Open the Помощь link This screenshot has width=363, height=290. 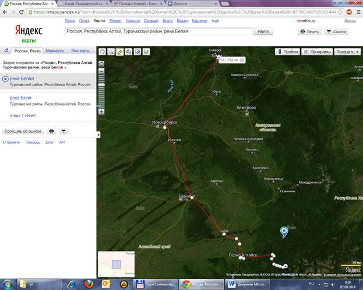click(x=33, y=142)
